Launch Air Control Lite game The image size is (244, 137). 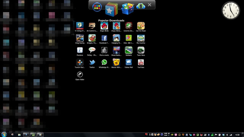pyautogui.click(x=92, y=27)
